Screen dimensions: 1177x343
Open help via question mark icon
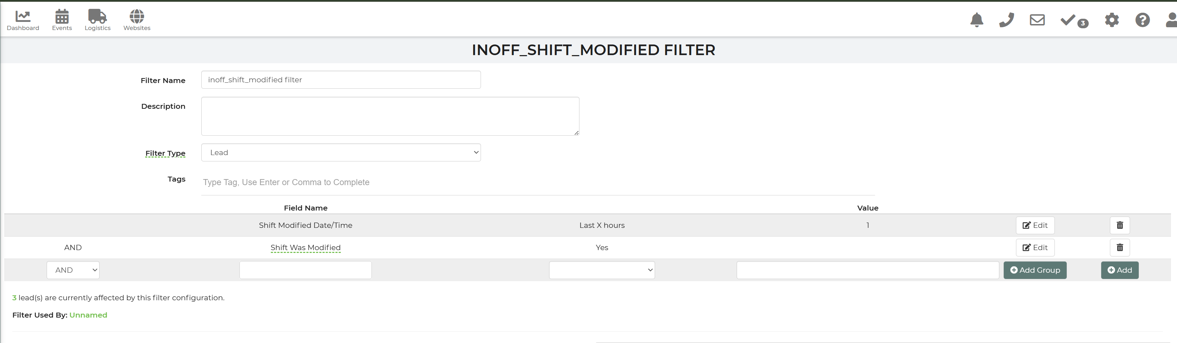[x=1142, y=20]
